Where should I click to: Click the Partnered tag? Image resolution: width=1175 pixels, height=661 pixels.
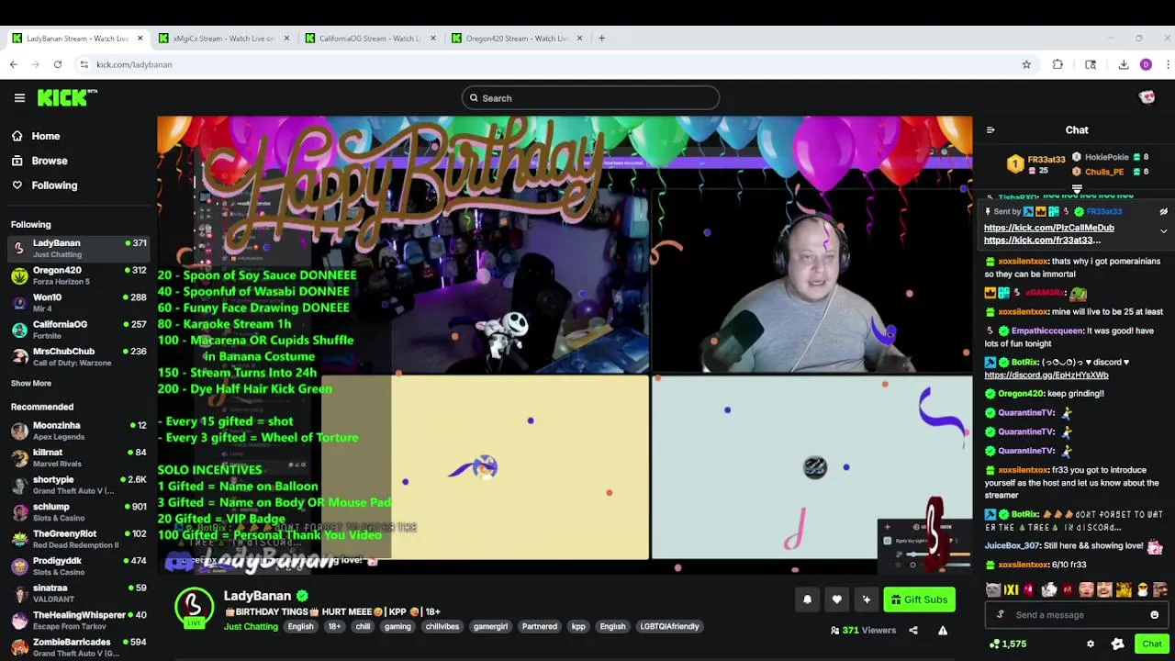540,627
